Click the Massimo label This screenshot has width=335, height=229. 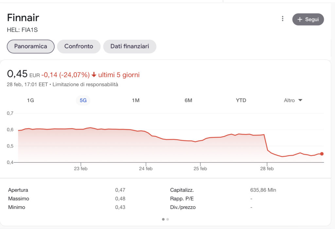click(19, 199)
